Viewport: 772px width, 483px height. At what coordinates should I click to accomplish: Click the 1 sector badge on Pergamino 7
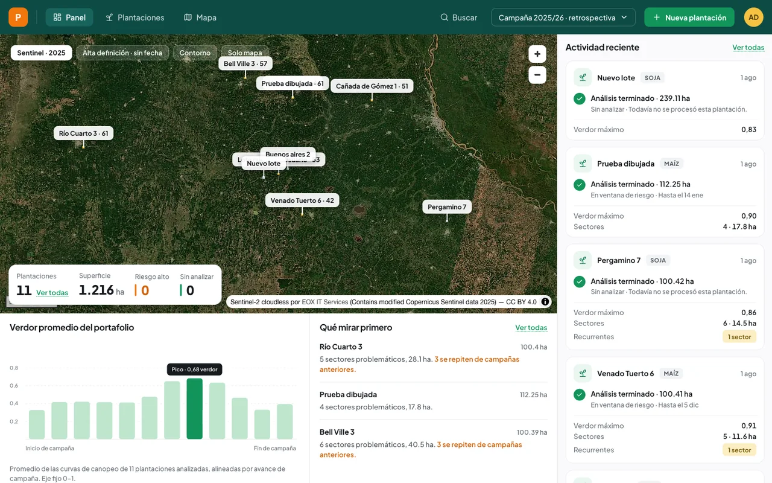(x=739, y=337)
